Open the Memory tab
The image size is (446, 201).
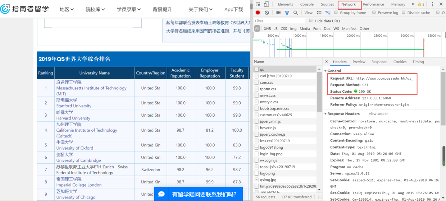[x=398, y=4]
